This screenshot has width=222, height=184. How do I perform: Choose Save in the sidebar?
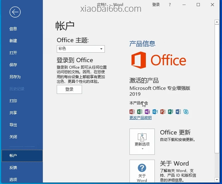(x=22, y=65)
